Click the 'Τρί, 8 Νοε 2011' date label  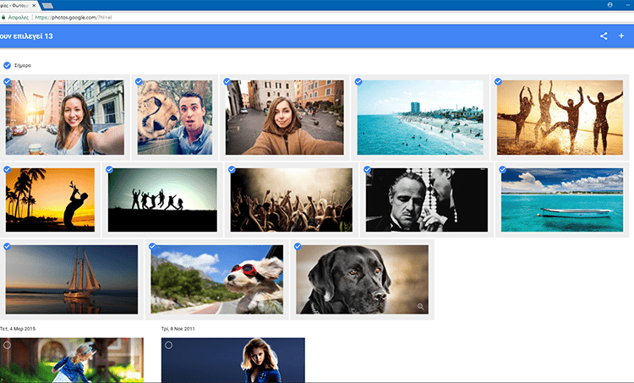178,329
